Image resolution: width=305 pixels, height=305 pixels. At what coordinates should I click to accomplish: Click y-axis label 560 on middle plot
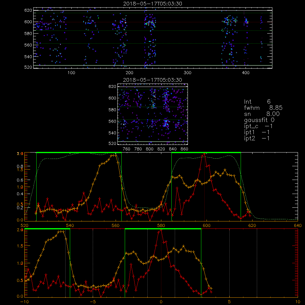tap(113, 121)
